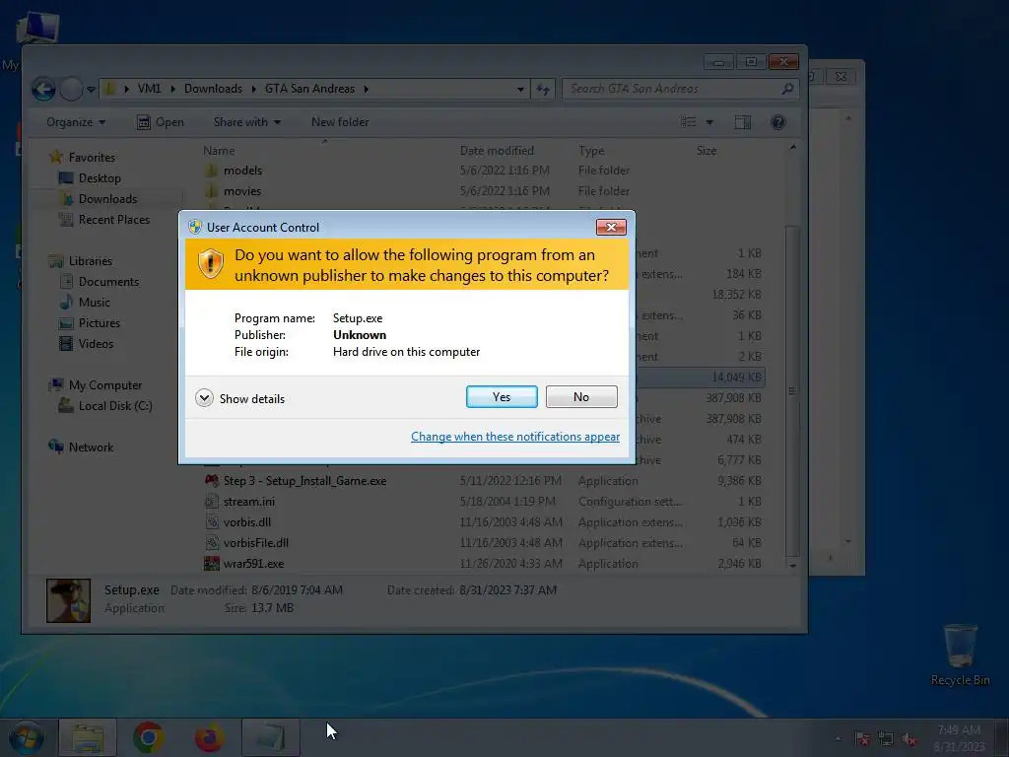Open Windows Explorer from taskbar
1009x757 pixels.
pyautogui.click(x=88, y=737)
